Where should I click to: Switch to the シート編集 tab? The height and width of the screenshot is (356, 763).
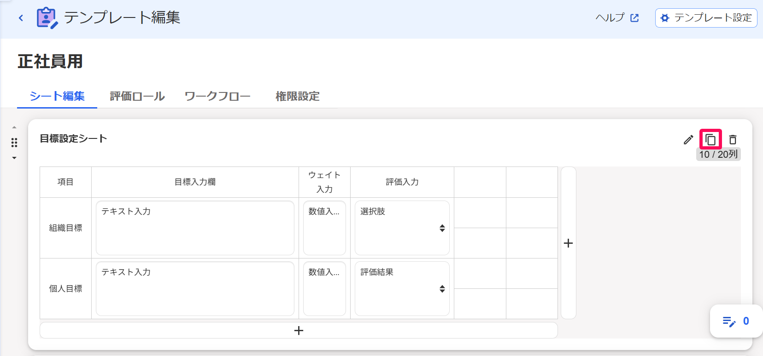click(57, 96)
